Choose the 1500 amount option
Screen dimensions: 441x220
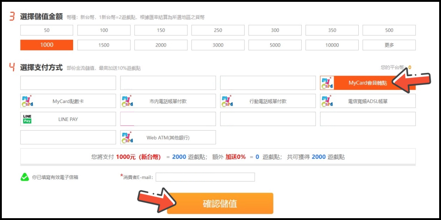click(x=104, y=45)
